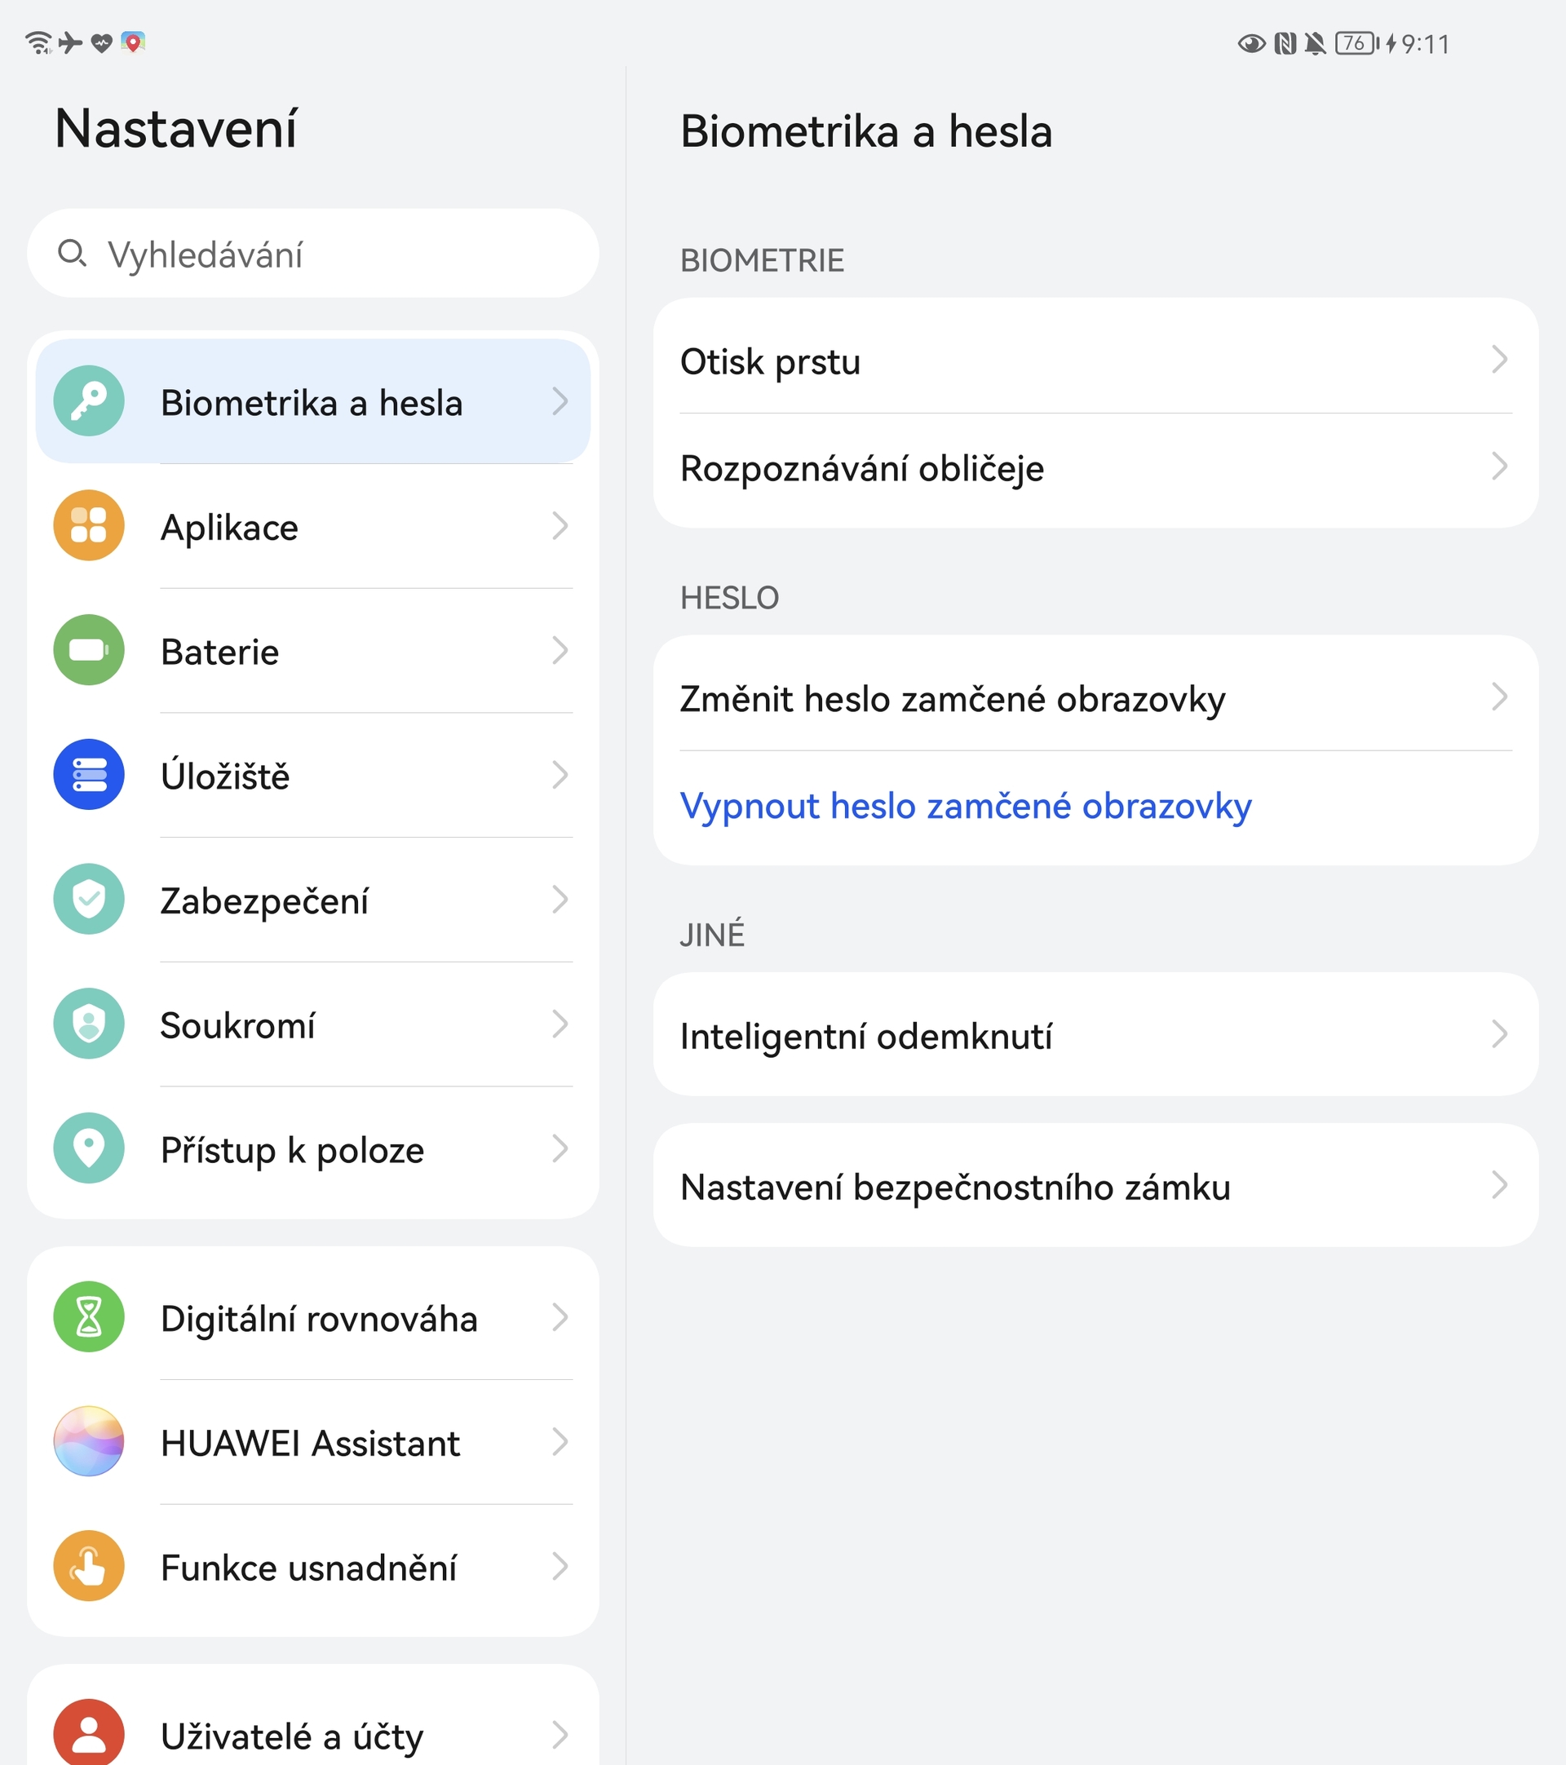Open Rozpoznávání obličeje via its chevron
1566x1765 pixels.
[1500, 468]
